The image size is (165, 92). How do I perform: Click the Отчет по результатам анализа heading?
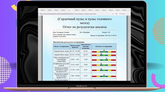pos(85,27)
